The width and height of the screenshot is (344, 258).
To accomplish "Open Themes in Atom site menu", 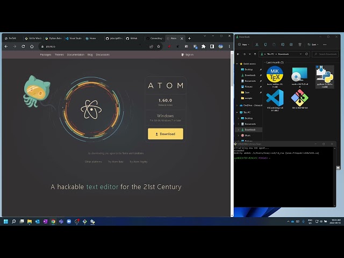I will point(59,55).
